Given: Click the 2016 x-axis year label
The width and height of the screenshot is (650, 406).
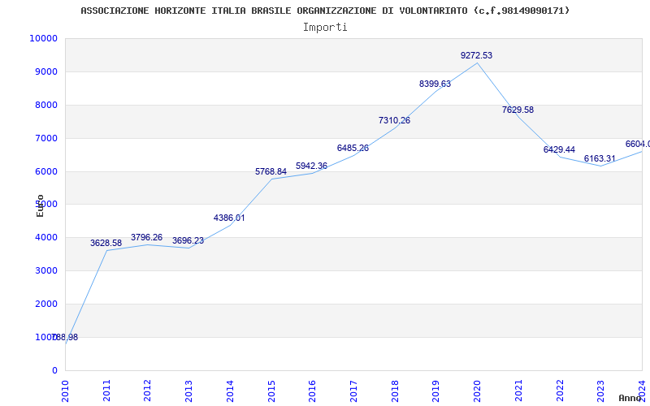Looking at the screenshot, I should [x=313, y=391].
